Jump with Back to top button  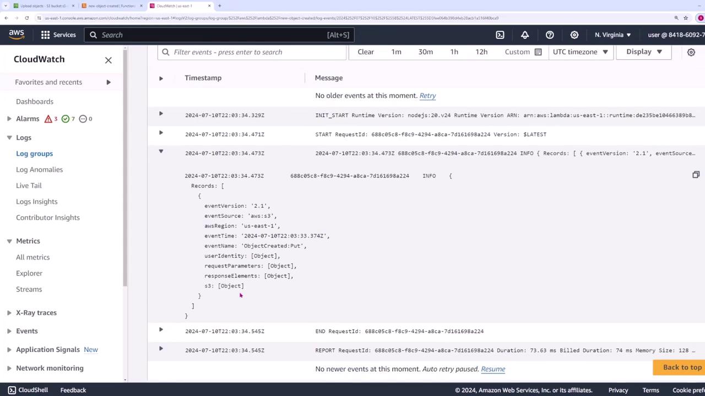tap(679, 367)
